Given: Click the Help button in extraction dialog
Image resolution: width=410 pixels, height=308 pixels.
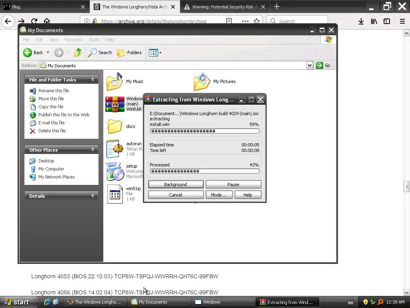Looking at the screenshot, I should click(248, 195).
